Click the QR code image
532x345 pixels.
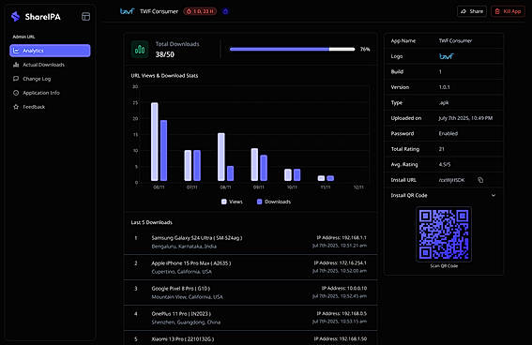[444, 234]
